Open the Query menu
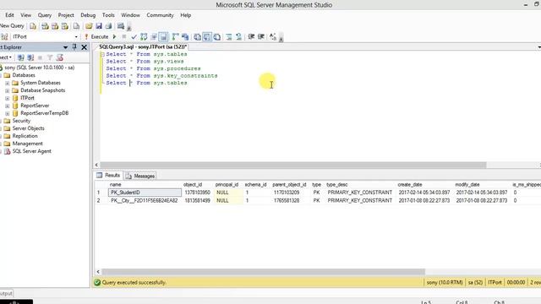541x304 pixels. [45, 15]
